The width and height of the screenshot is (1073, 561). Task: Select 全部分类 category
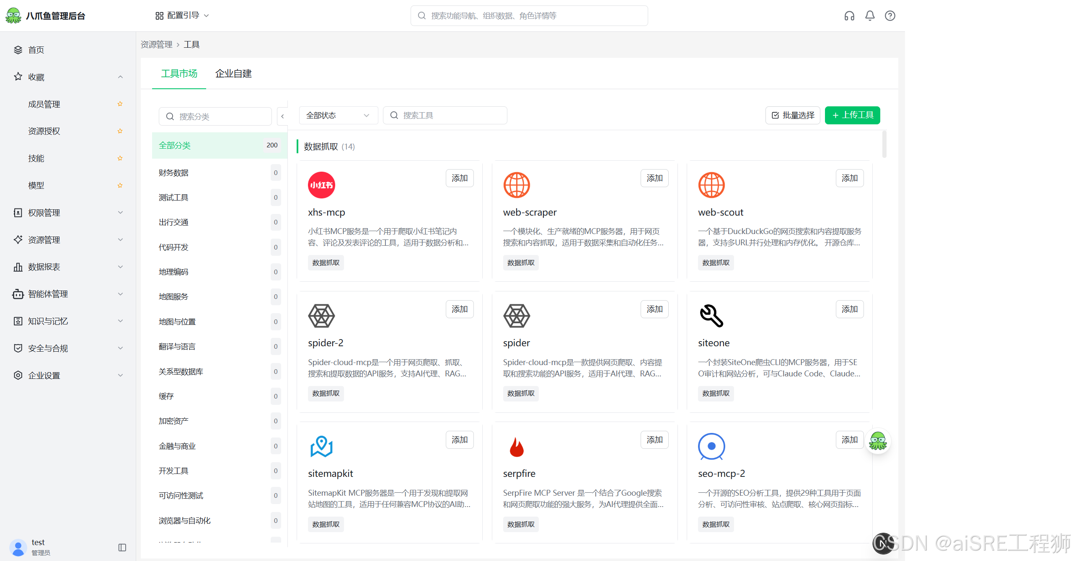click(219, 145)
